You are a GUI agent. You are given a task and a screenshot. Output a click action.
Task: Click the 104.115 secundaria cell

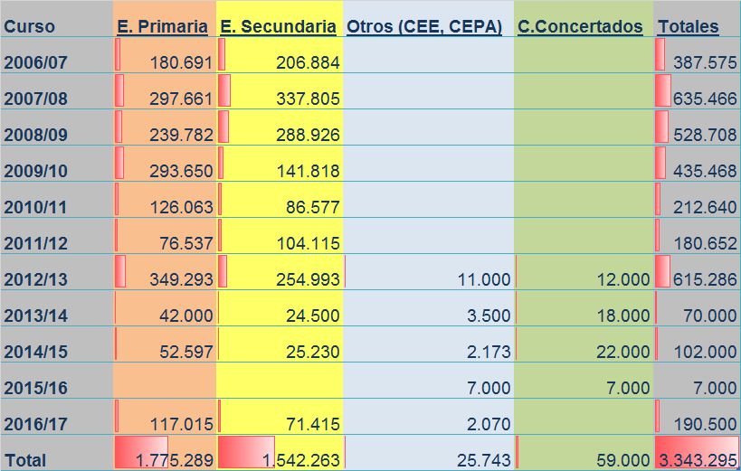[280, 236]
